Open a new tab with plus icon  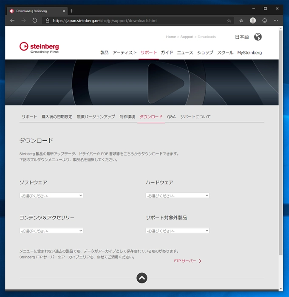[72, 11]
